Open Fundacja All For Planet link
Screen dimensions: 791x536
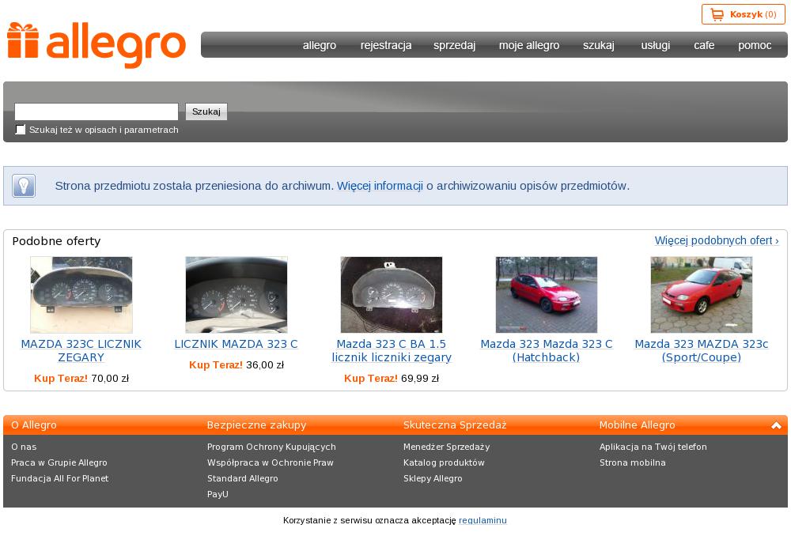click(x=59, y=478)
